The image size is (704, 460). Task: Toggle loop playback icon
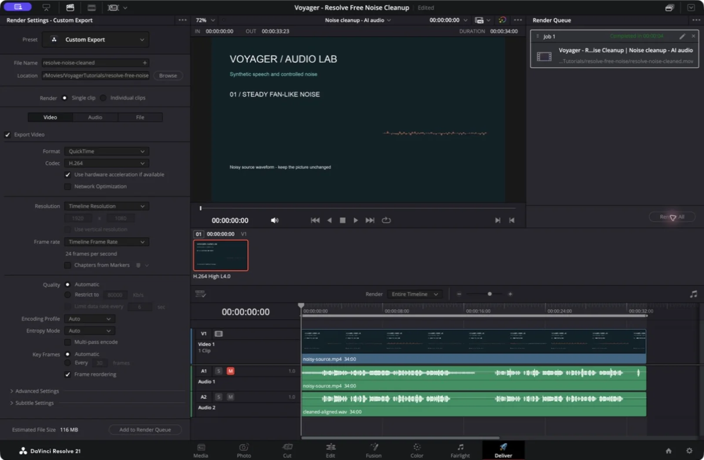coord(386,220)
